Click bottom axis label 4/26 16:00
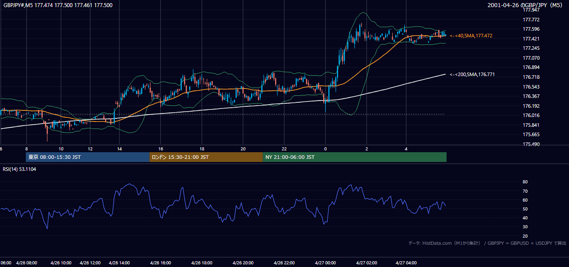The image size is (569, 267). tap(160, 263)
